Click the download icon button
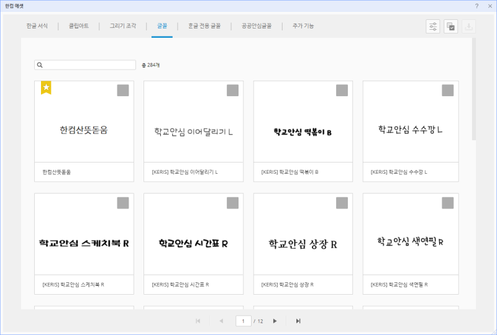This screenshot has height=335, width=497. [468, 26]
